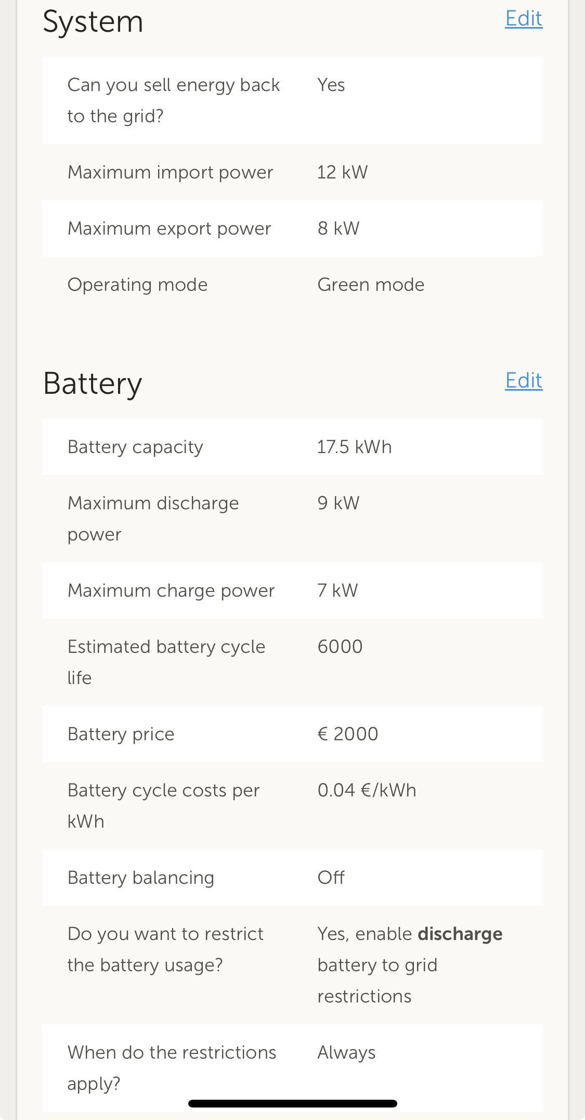Select the Battery capacity row
Image resolution: width=585 pixels, height=1120 pixels.
click(x=292, y=447)
